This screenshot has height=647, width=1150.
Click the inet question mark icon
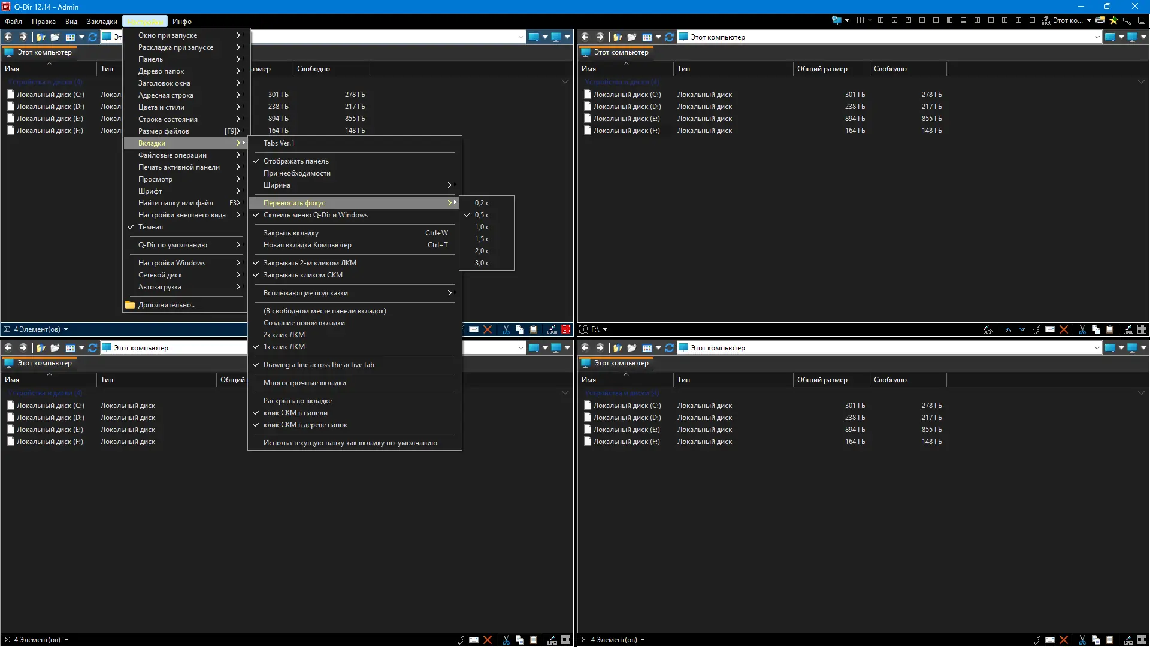click(1046, 20)
